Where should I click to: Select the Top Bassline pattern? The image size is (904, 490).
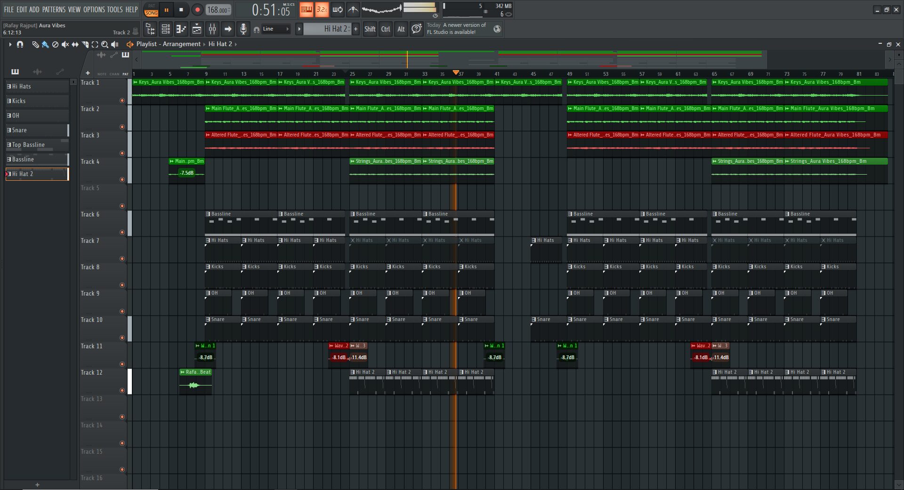click(x=28, y=145)
